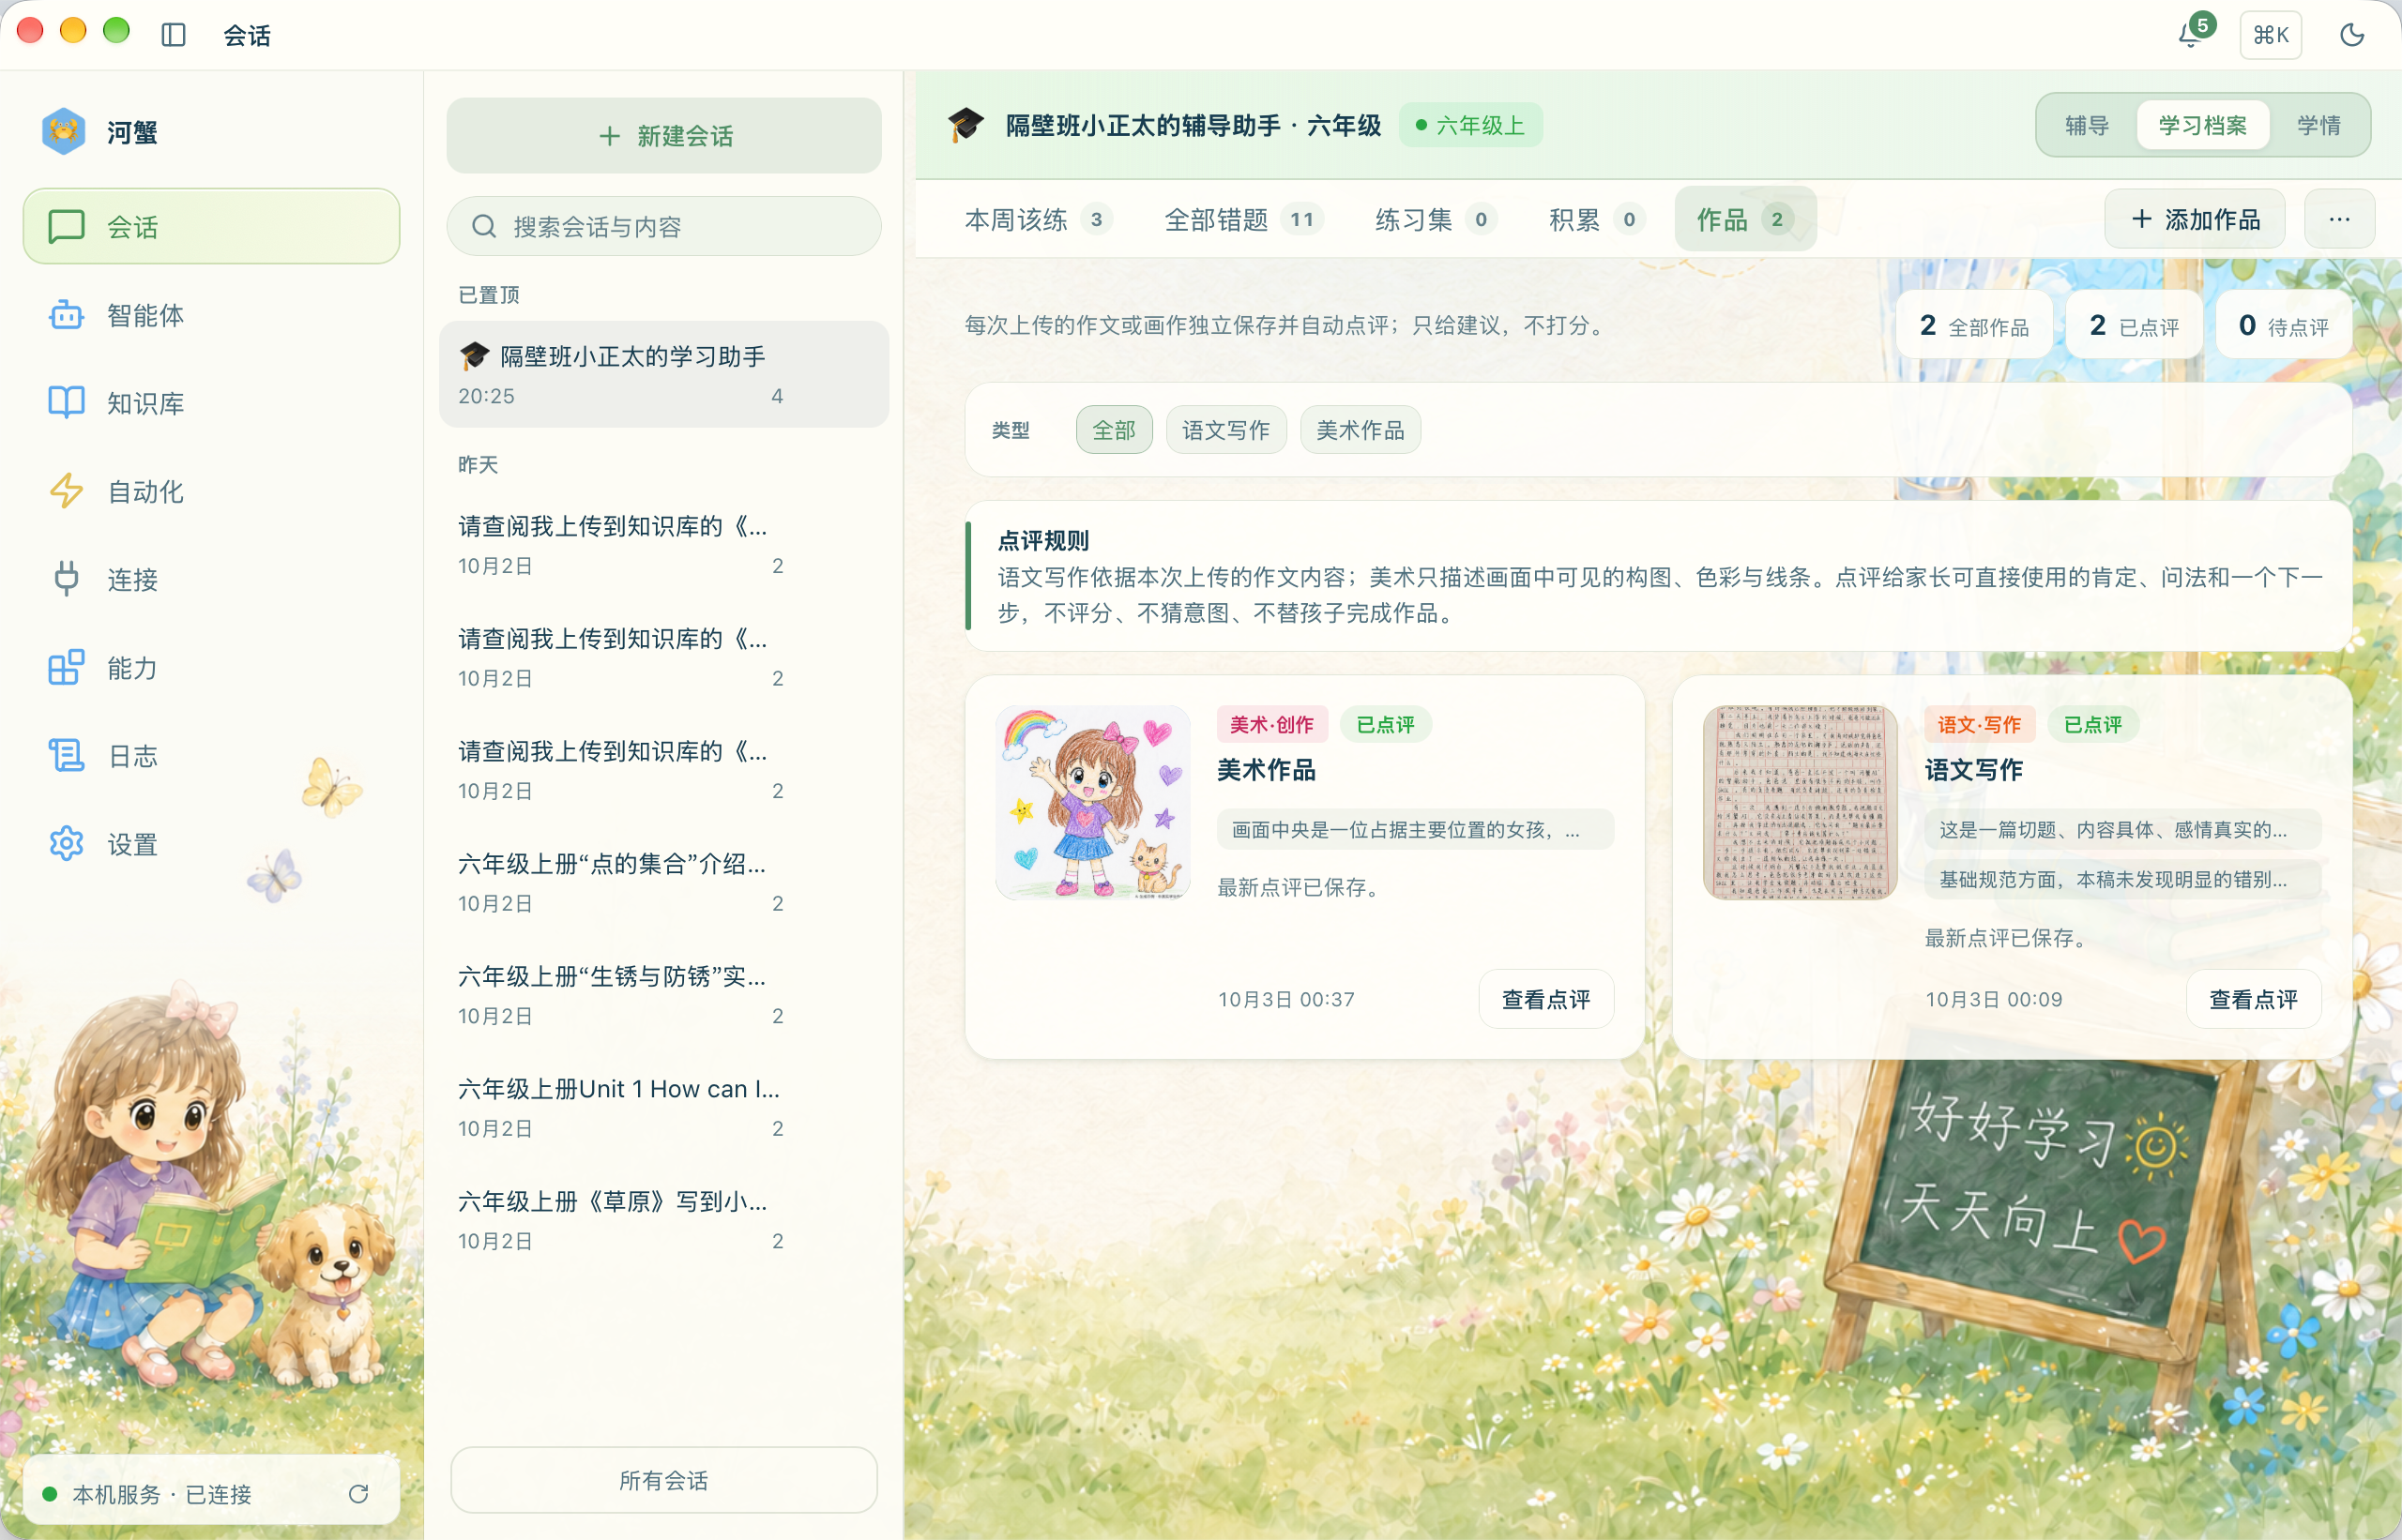The width and height of the screenshot is (2402, 1540).
Task: Click 查看点评 on 语文写作 card
Action: 2253,999
